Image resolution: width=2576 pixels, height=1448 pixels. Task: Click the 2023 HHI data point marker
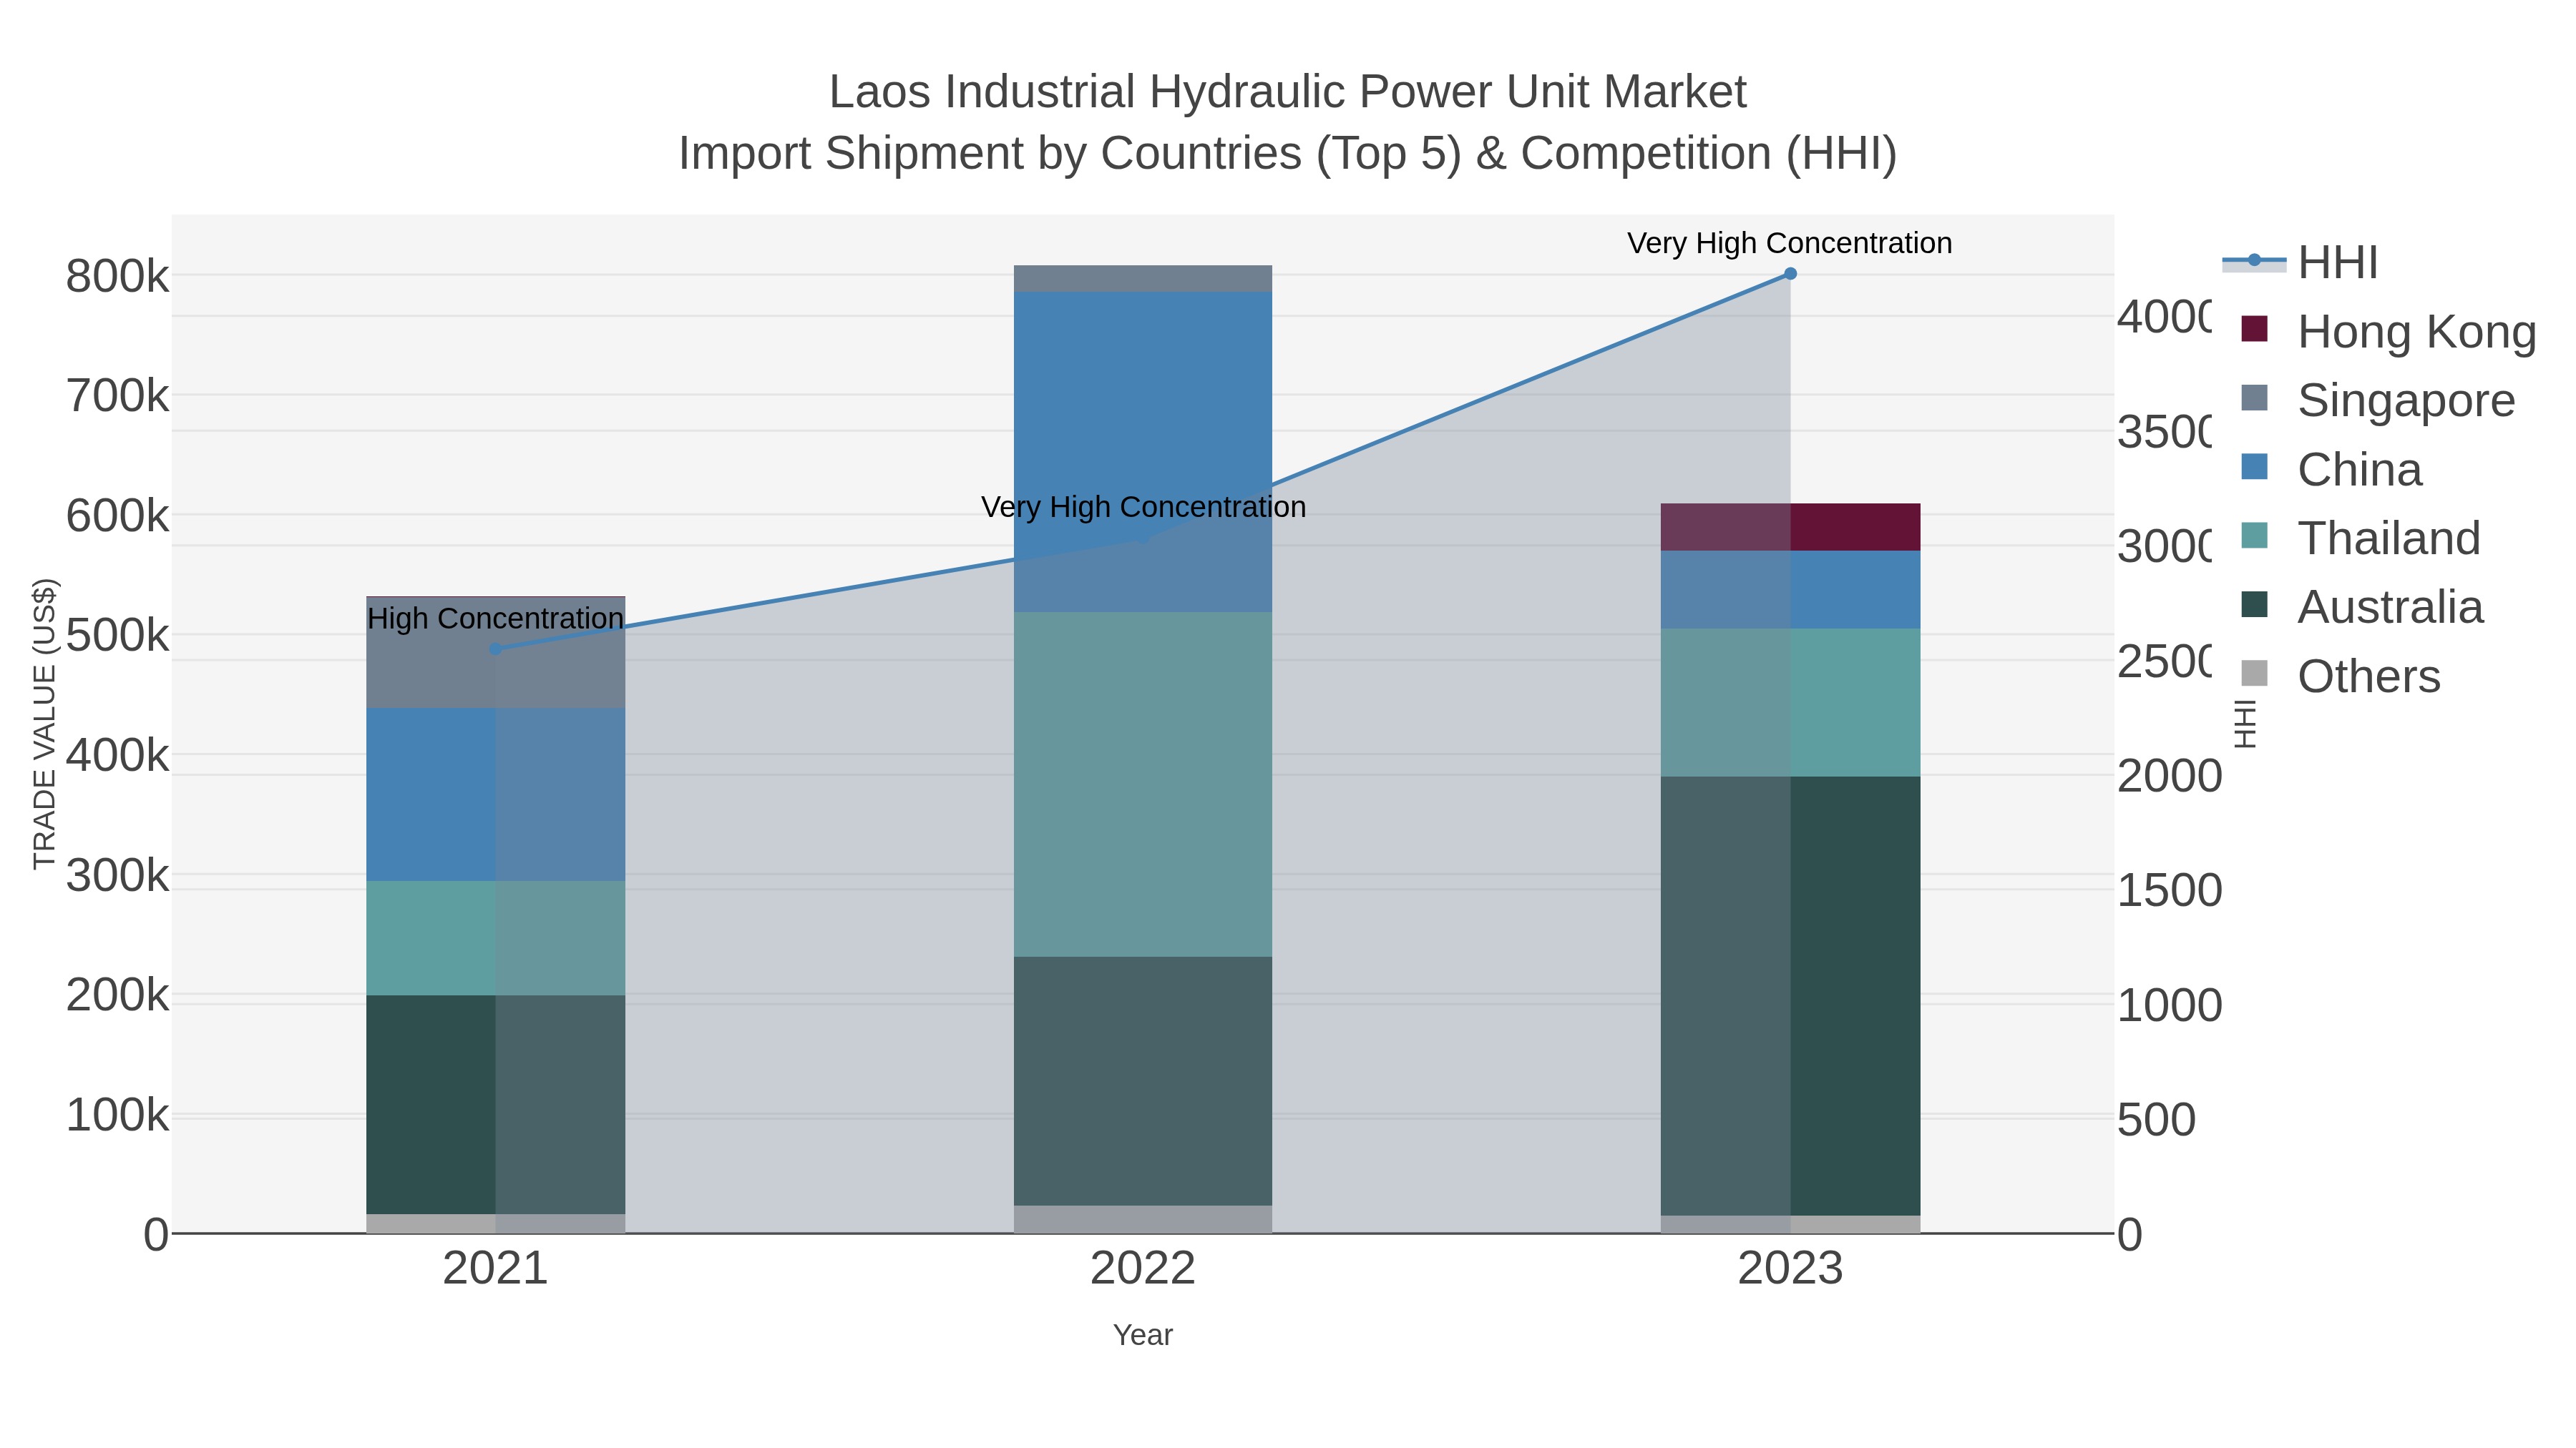point(1790,274)
